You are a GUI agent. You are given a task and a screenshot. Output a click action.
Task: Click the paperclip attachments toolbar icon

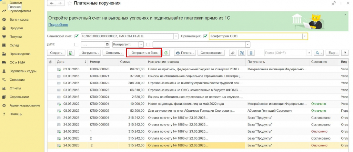click(x=233, y=53)
